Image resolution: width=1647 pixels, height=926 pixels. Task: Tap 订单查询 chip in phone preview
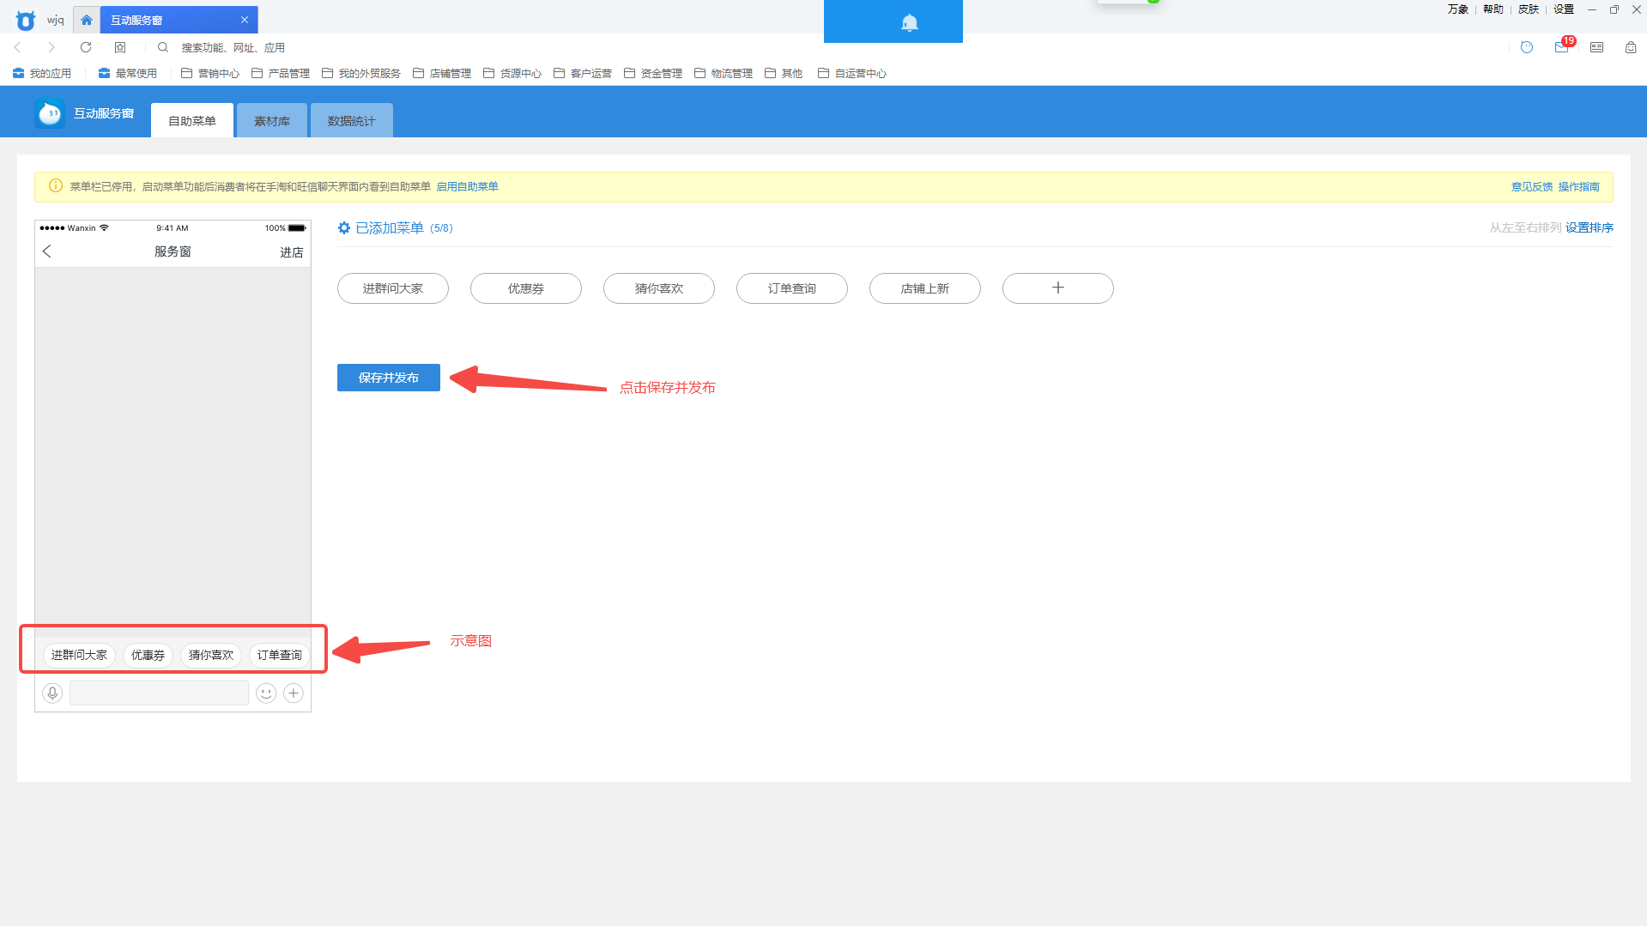tap(280, 655)
